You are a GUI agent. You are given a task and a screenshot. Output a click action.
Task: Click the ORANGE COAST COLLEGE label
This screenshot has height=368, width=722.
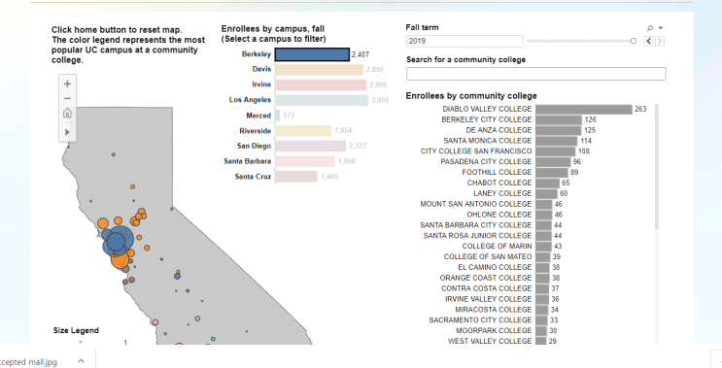click(486, 278)
